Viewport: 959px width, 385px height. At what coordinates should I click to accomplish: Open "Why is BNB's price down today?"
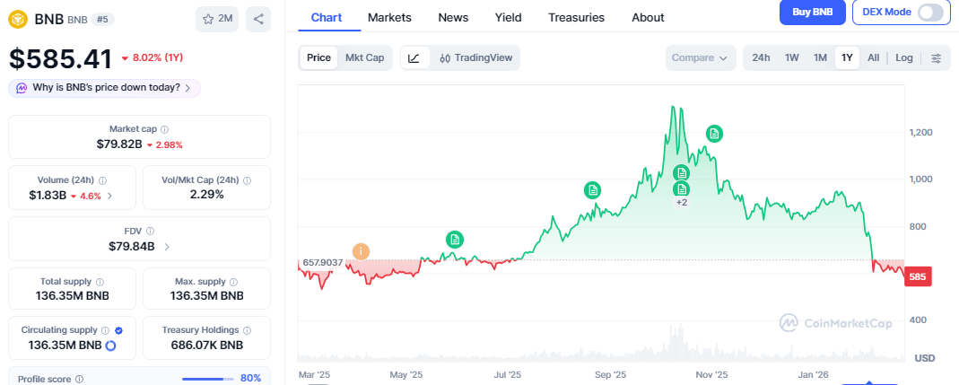(x=104, y=88)
